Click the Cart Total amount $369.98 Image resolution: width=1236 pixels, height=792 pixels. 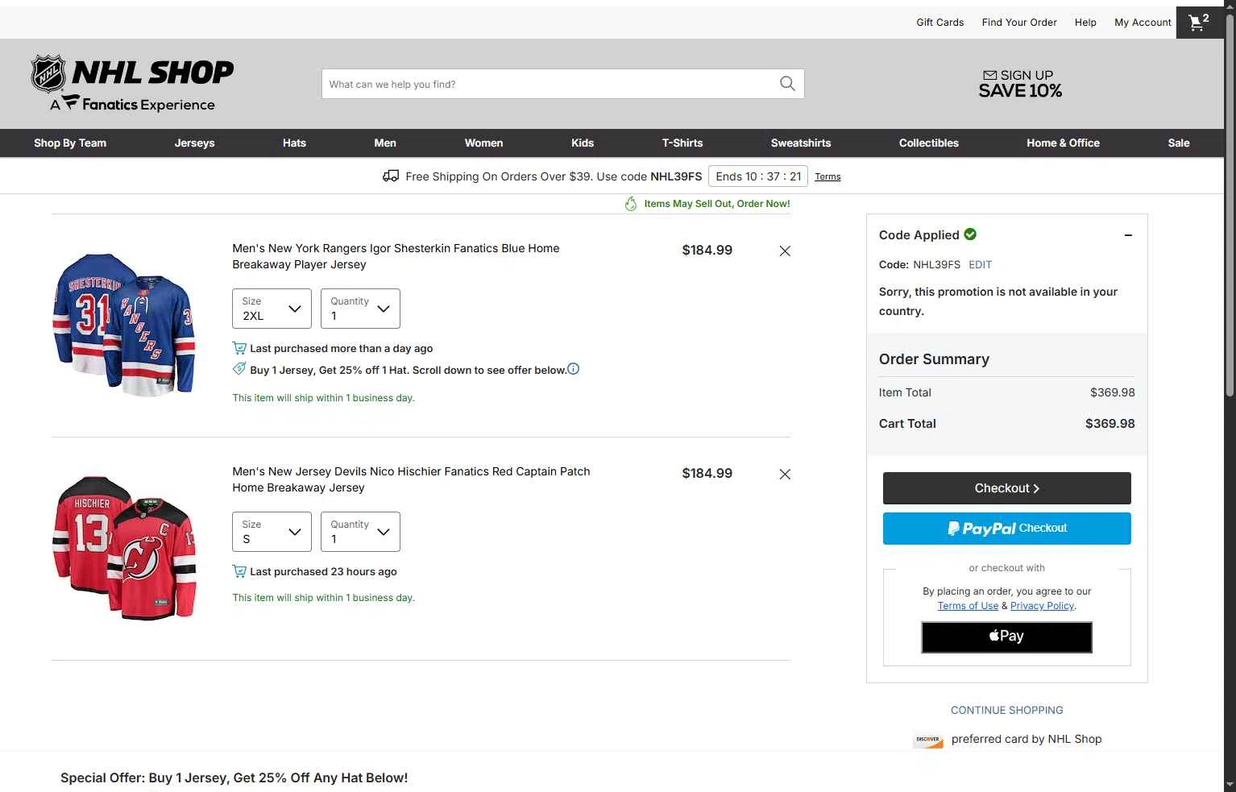[1109, 424]
